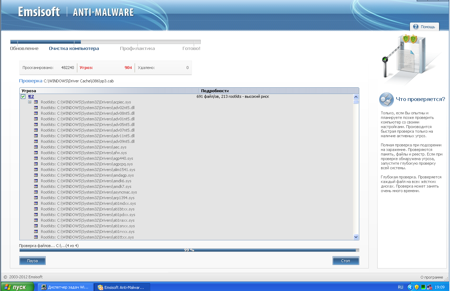
Task: Click the file icon beside alim1541.sys
Action: [x=36, y=170]
